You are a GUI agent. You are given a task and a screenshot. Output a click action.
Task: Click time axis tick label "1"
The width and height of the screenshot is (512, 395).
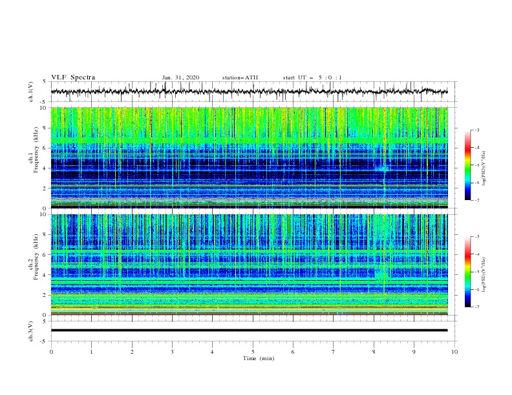pyautogui.click(x=91, y=352)
